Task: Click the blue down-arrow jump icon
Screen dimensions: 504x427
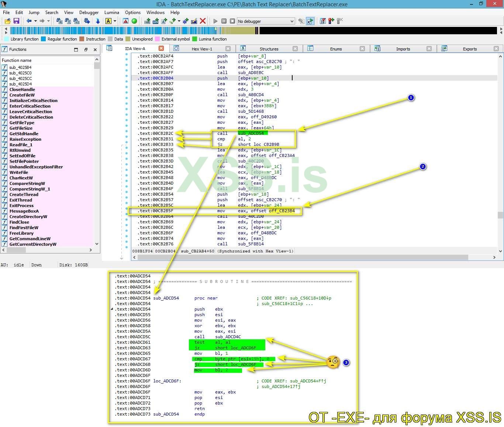Action: [x=97, y=21]
